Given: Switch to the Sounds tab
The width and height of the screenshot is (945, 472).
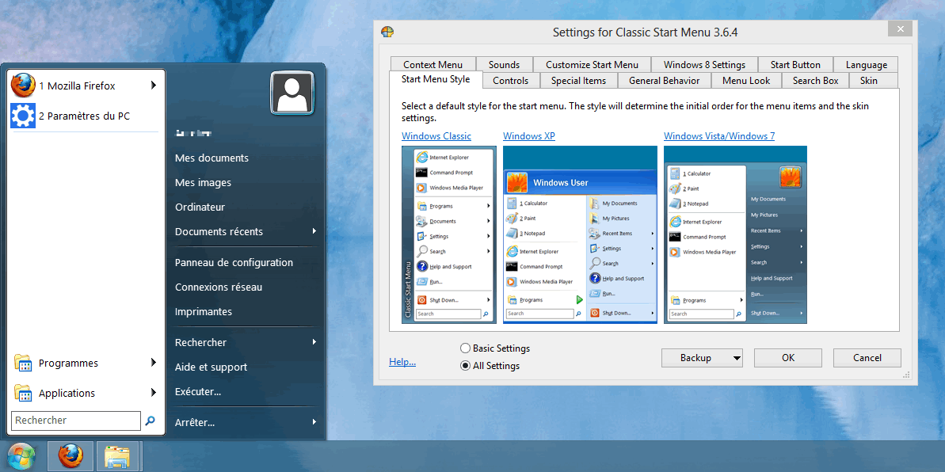Looking at the screenshot, I should pyautogui.click(x=504, y=64).
